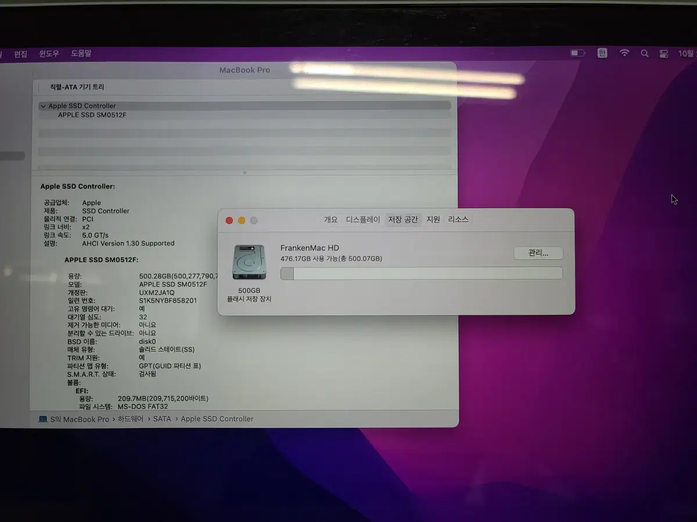Check the battery status icon

point(577,53)
